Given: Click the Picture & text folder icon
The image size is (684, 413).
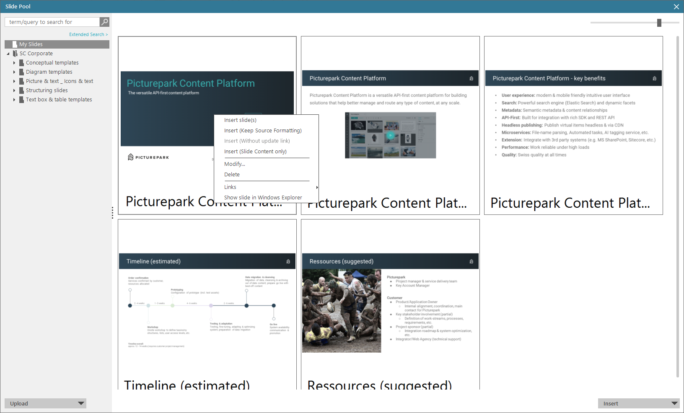Looking at the screenshot, I should click(21, 81).
